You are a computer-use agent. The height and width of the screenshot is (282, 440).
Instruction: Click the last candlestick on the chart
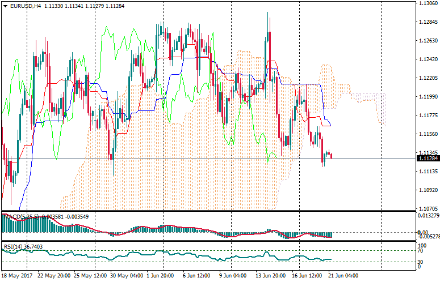tap(331, 155)
